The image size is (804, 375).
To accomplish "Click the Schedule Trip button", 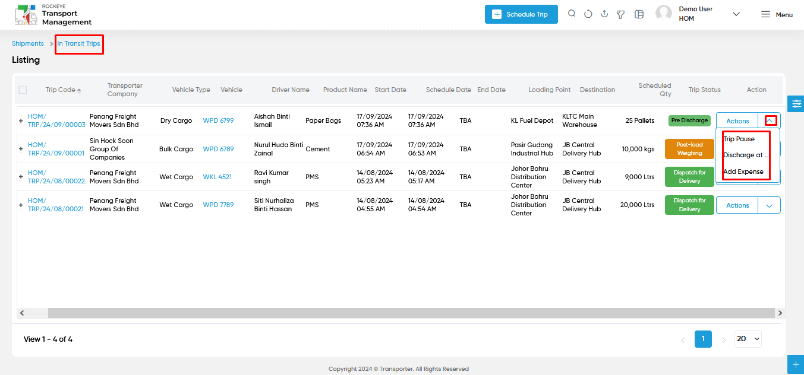I will tap(521, 14).
